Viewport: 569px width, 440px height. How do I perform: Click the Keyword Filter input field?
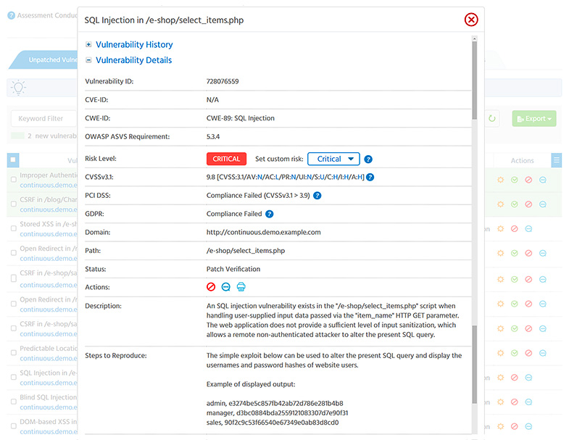(x=43, y=118)
